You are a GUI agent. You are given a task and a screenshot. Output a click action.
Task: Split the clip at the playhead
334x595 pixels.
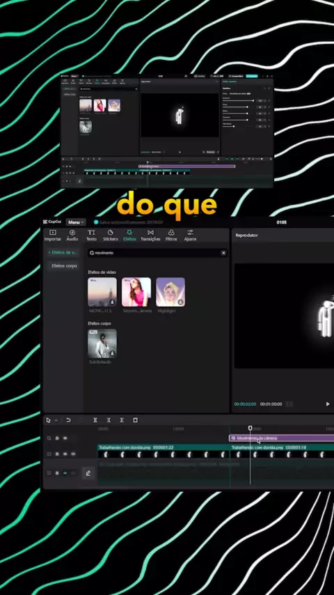(95, 420)
